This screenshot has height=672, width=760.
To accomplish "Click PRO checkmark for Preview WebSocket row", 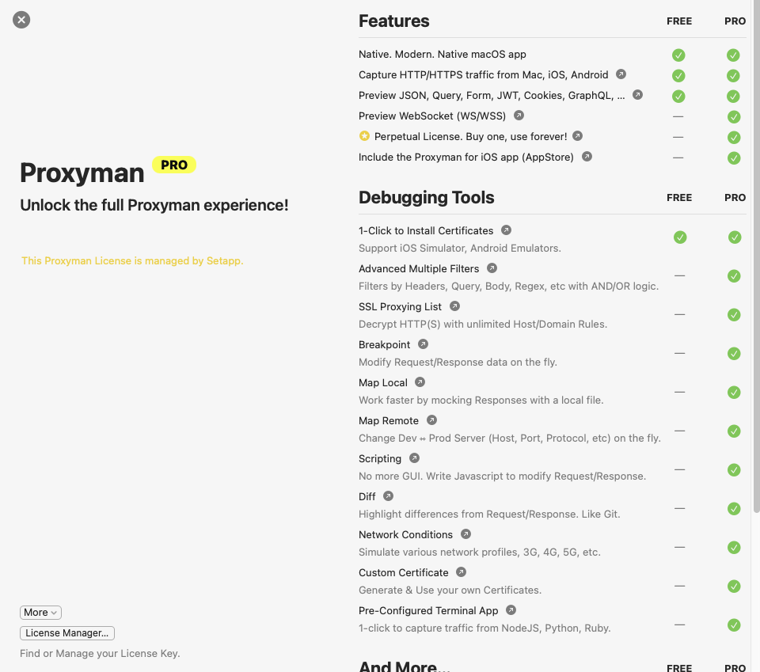I will tap(734, 117).
